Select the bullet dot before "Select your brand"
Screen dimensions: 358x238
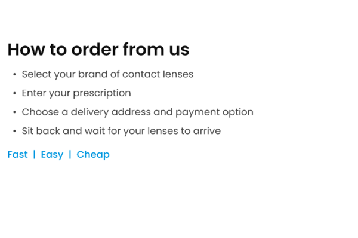click(x=14, y=74)
